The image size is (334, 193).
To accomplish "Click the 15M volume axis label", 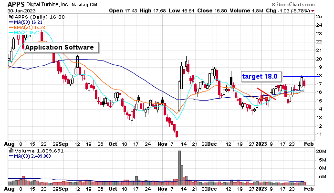I will (321, 160).
